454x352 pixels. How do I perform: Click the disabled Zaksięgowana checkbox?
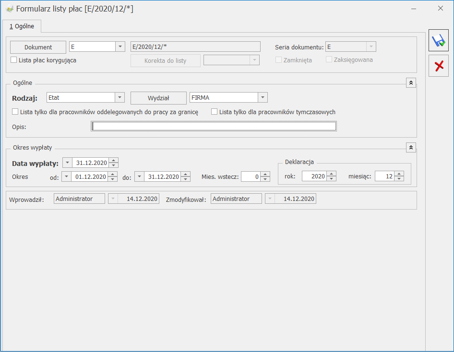click(329, 59)
